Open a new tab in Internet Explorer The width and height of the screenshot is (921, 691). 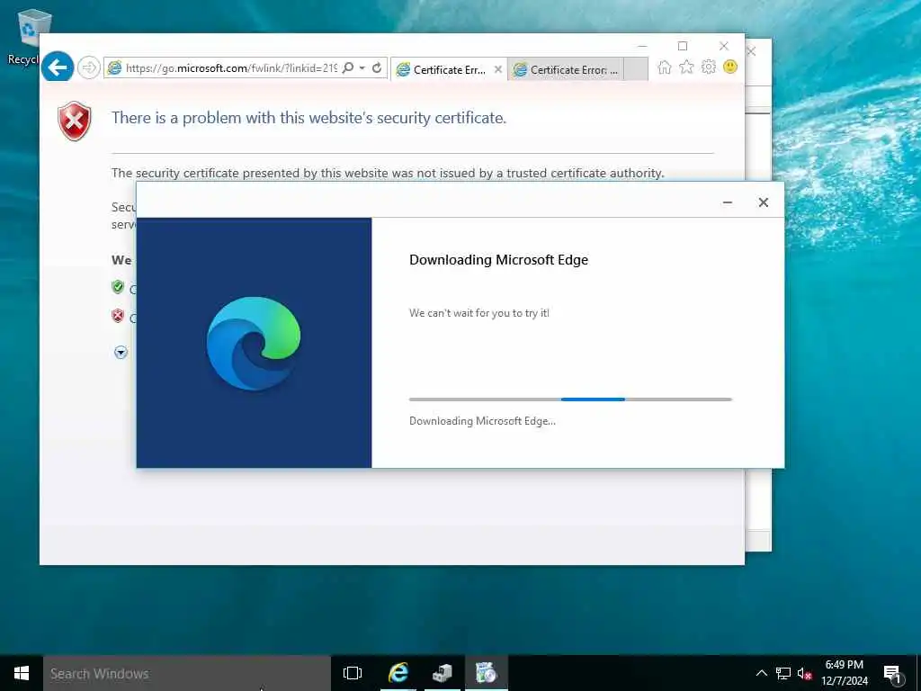636,68
